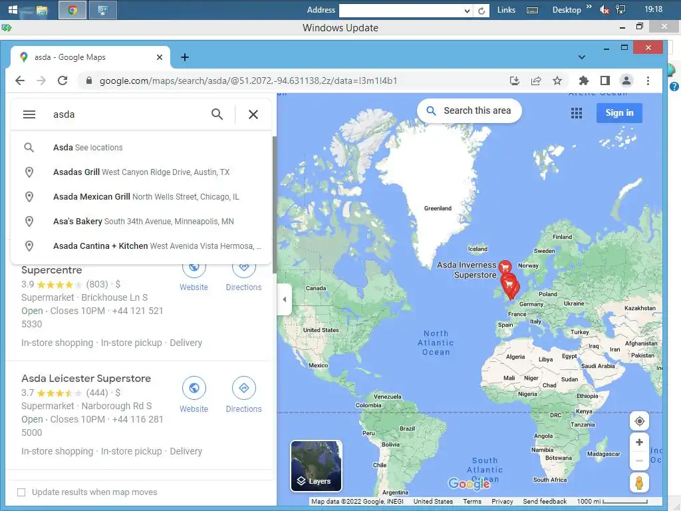The width and height of the screenshot is (681, 511).
Task: Open the Privacy link on the map footer
Action: (502, 502)
